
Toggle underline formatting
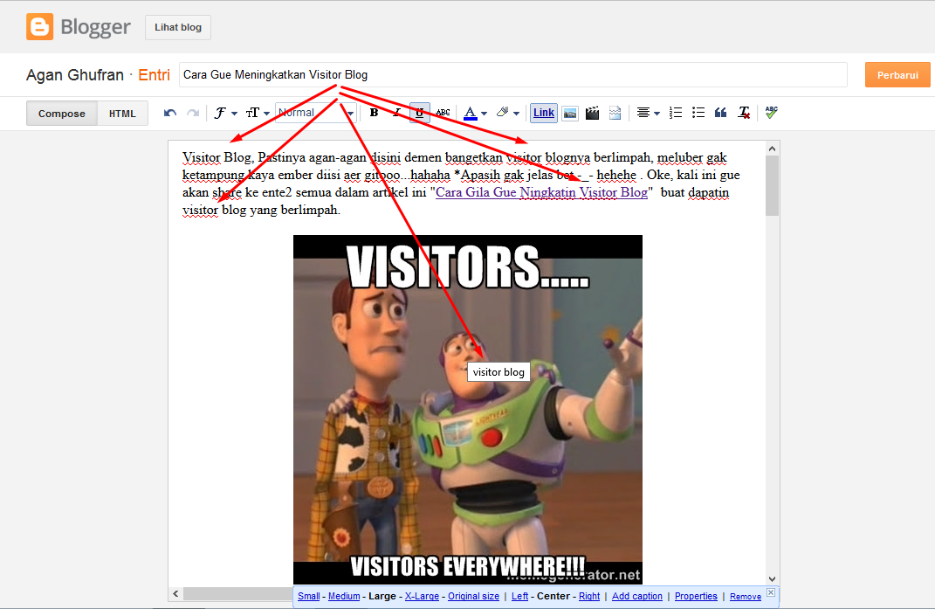point(419,112)
